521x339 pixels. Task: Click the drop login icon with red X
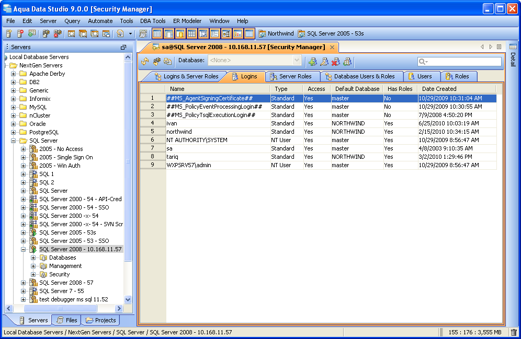point(336,61)
